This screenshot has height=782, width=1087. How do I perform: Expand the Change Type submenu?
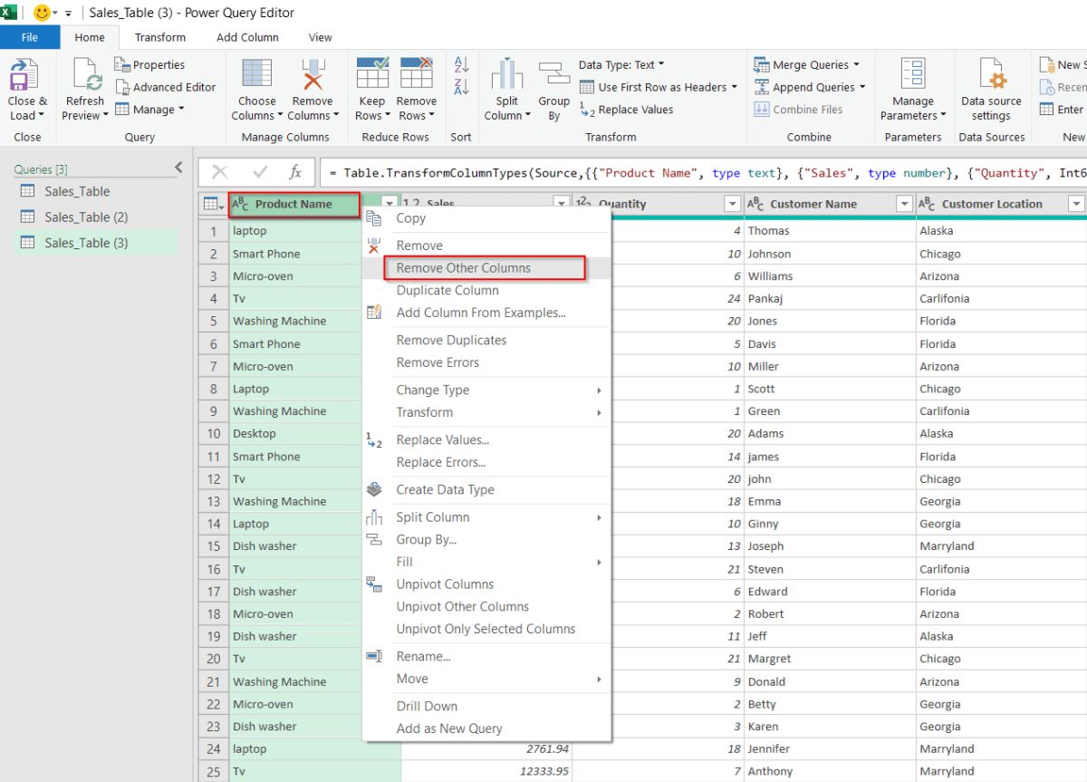point(433,390)
